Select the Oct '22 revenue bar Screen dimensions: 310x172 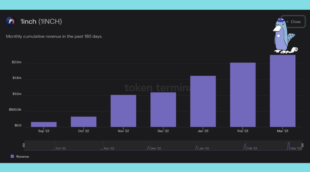point(83,122)
